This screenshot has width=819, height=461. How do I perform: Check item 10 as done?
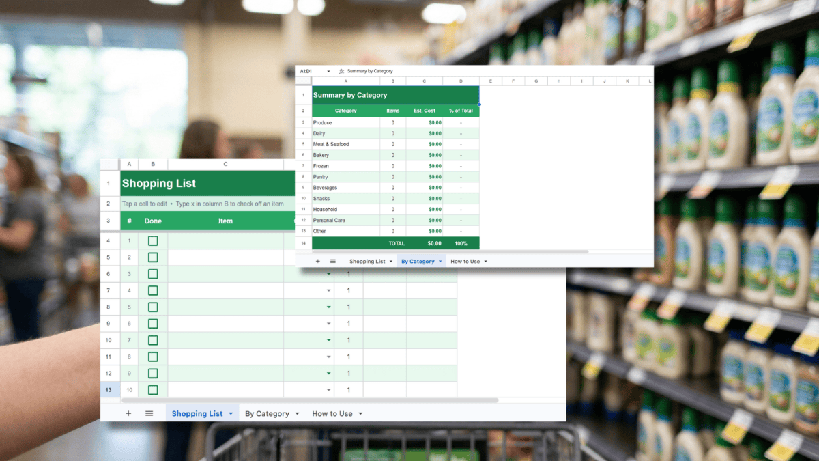point(153,389)
